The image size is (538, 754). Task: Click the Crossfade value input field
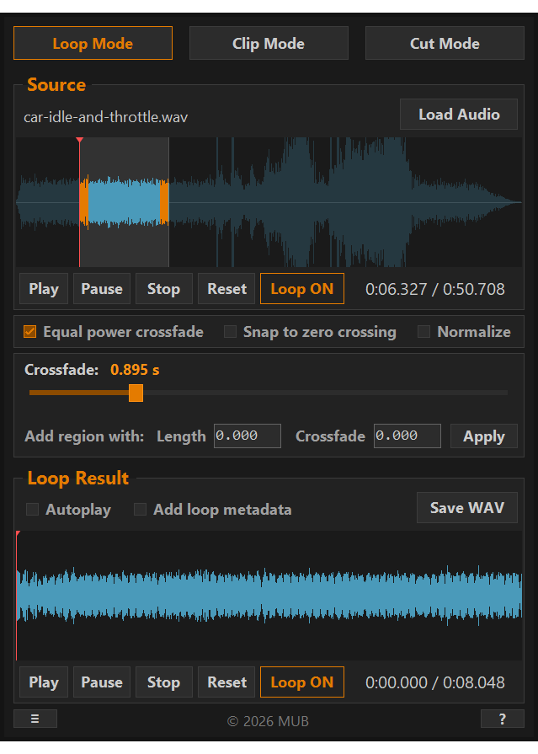pyautogui.click(x=407, y=436)
